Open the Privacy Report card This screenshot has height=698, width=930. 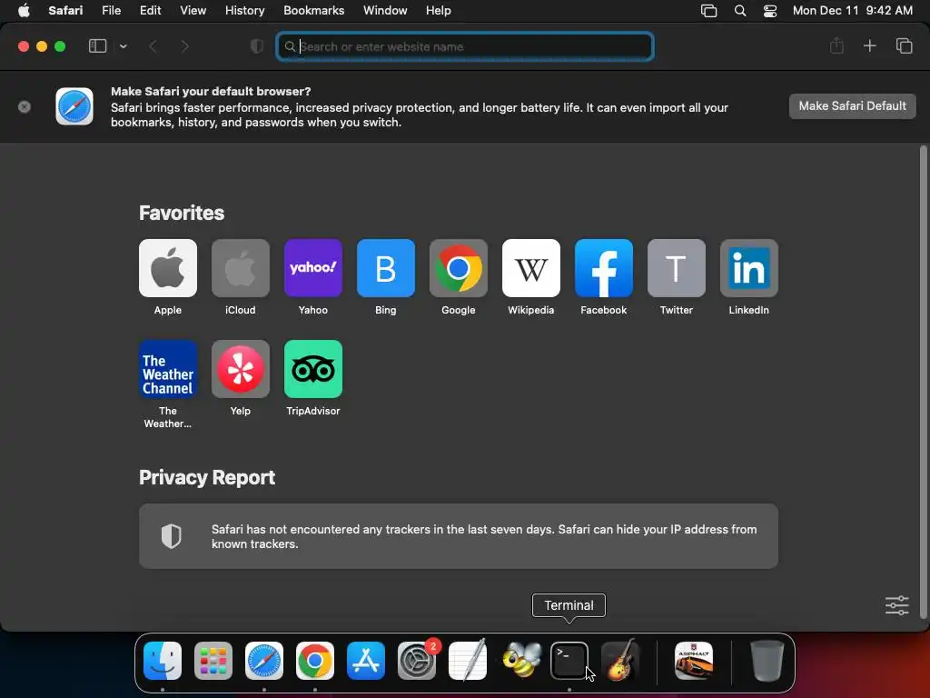pyautogui.click(x=459, y=536)
